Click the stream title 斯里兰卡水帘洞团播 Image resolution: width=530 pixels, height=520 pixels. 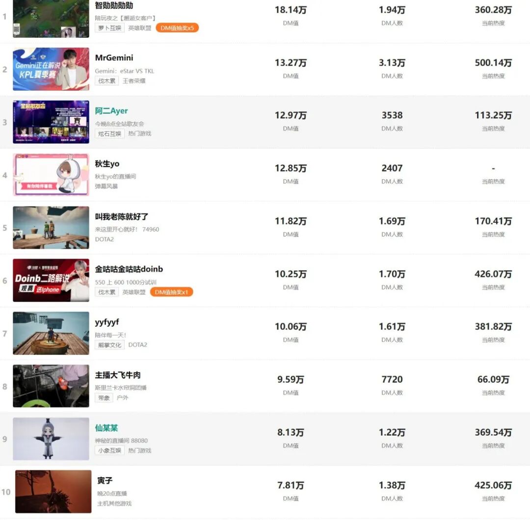[121, 388]
